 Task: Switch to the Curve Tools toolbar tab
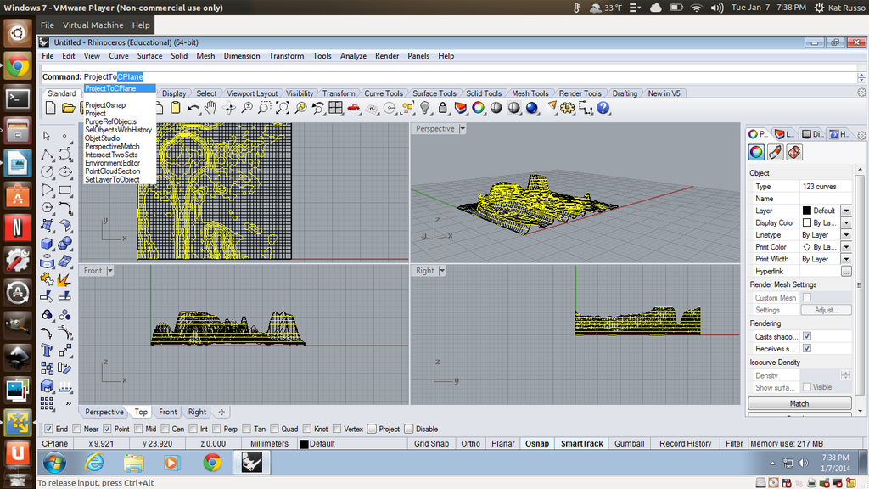384,93
